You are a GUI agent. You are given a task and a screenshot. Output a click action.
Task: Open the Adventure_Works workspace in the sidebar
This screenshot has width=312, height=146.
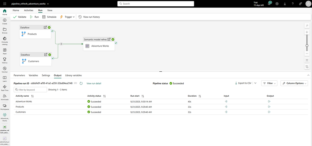(x=5, y=117)
